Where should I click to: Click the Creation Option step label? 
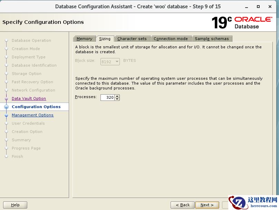click(x=27, y=132)
